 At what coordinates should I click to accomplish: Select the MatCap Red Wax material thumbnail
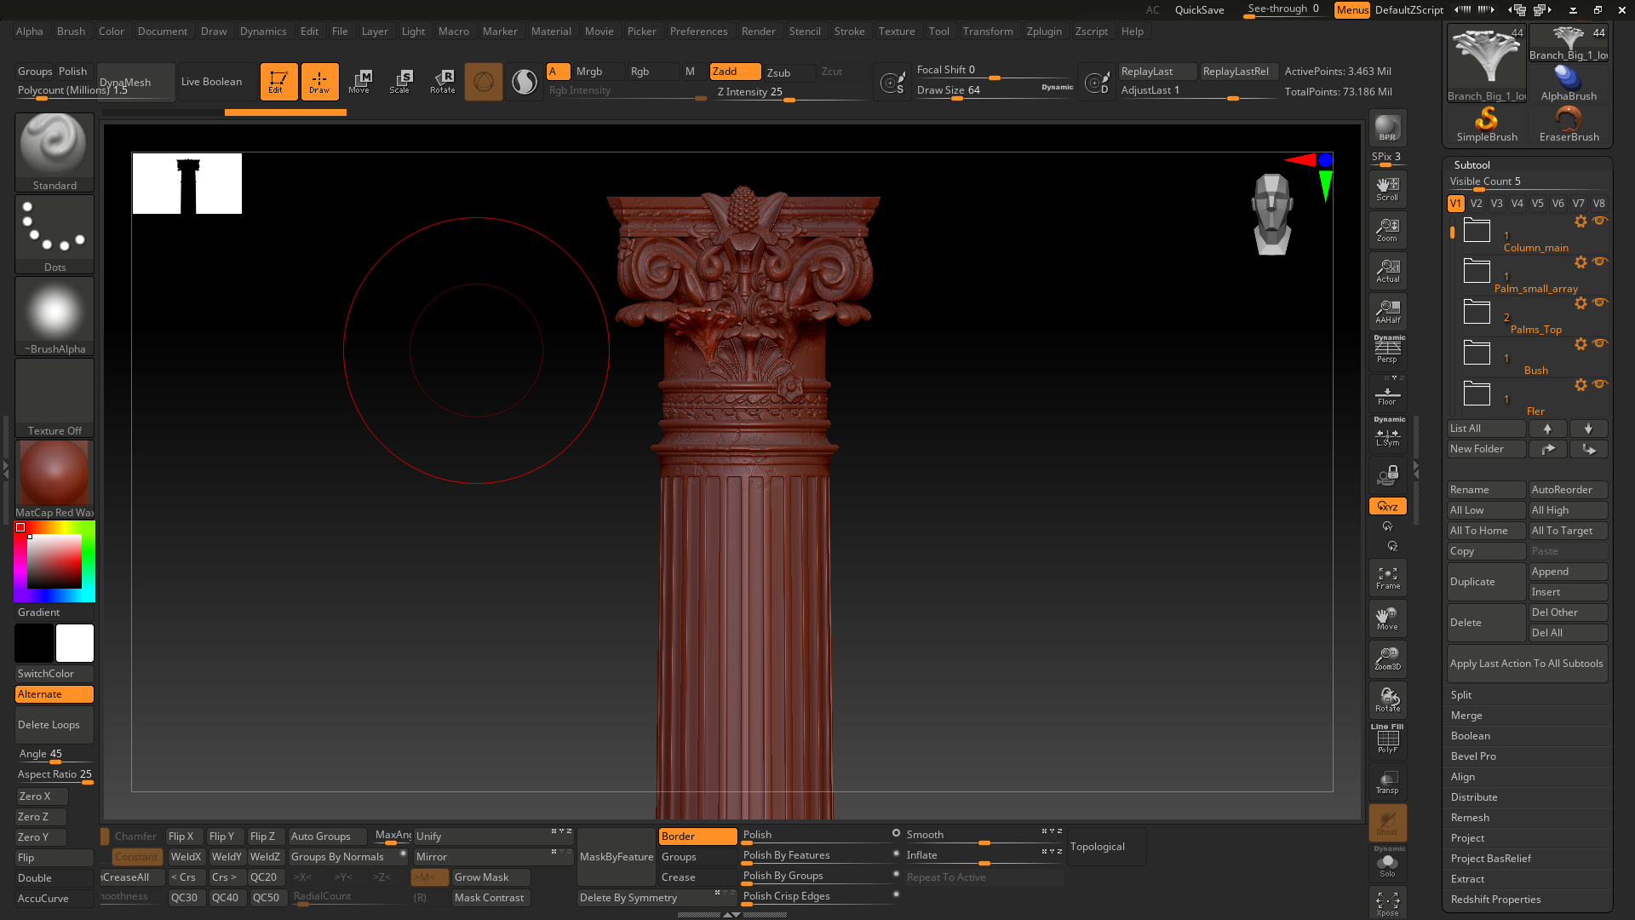tap(54, 474)
